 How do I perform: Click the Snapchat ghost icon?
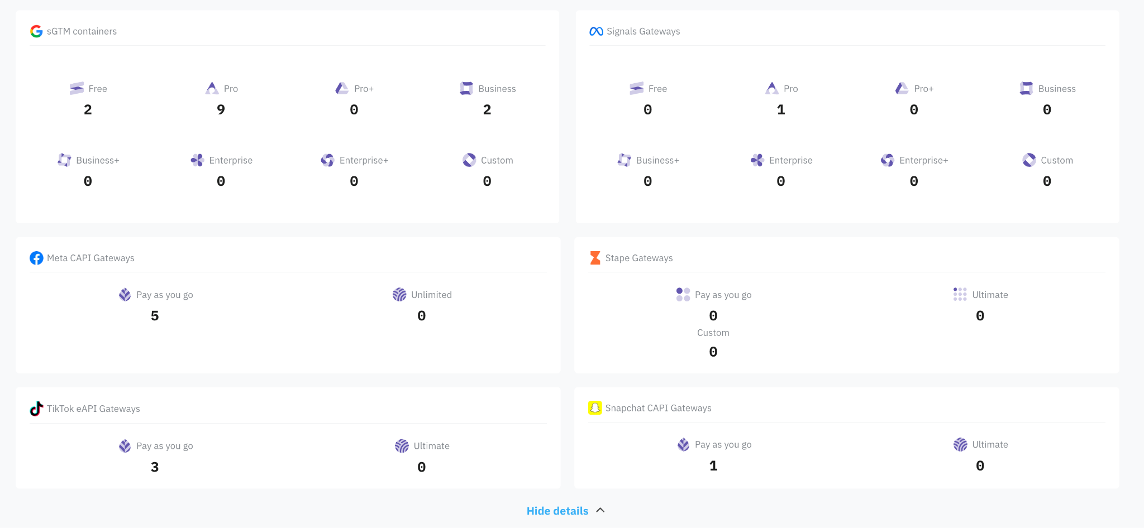point(595,408)
